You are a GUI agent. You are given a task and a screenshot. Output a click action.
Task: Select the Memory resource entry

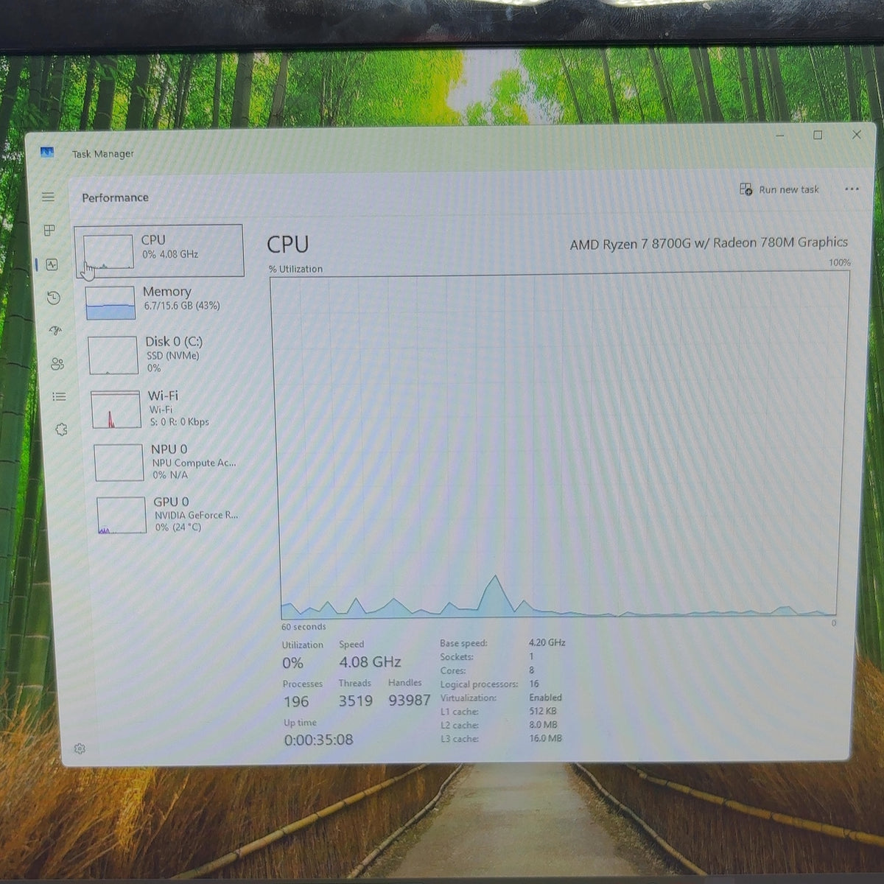[x=161, y=302]
